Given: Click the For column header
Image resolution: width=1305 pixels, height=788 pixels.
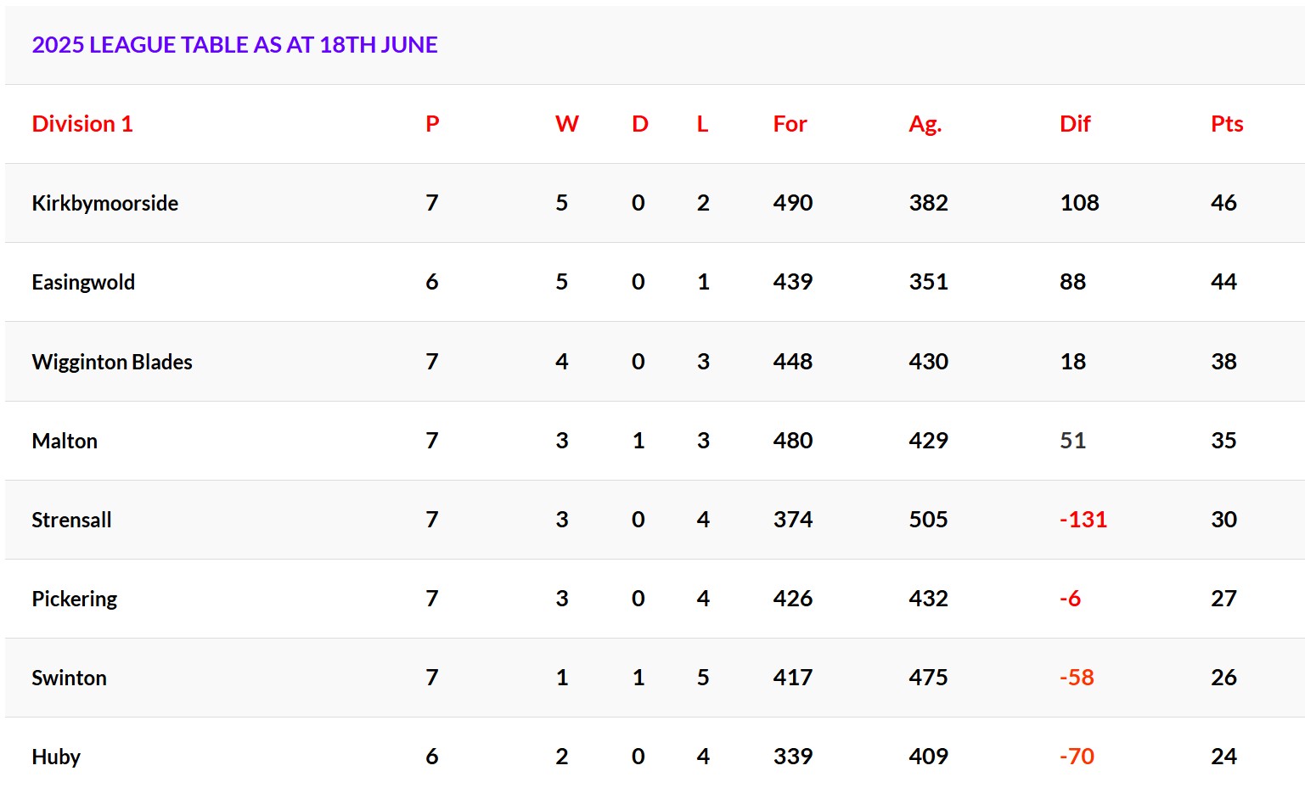Looking at the screenshot, I should point(790,124).
